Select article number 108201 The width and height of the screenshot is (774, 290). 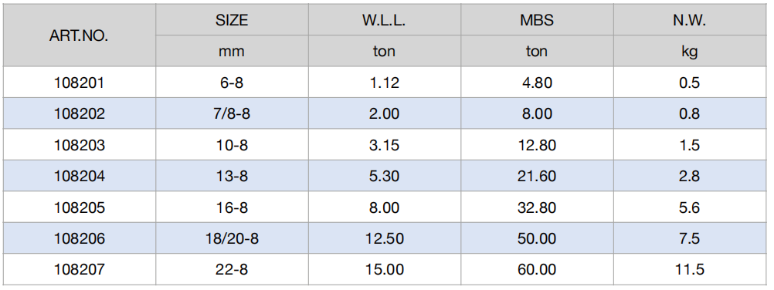pos(79,83)
